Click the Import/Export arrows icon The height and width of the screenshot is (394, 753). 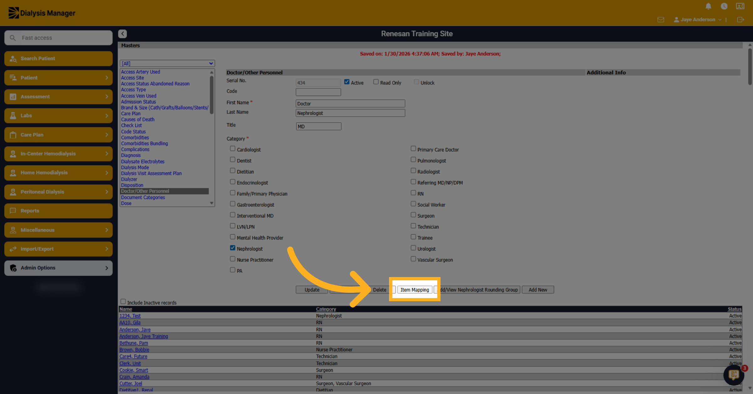click(13, 249)
